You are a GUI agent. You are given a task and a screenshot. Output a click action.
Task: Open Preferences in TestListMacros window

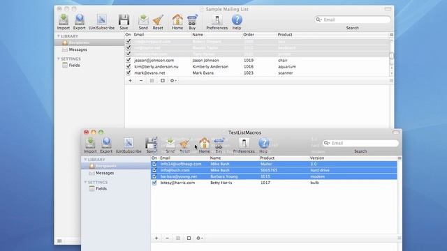click(244, 143)
